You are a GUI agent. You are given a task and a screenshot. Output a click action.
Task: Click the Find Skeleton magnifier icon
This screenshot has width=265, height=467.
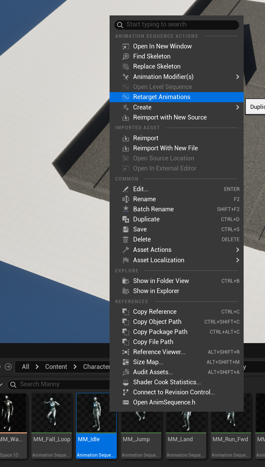tap(126, 57)
